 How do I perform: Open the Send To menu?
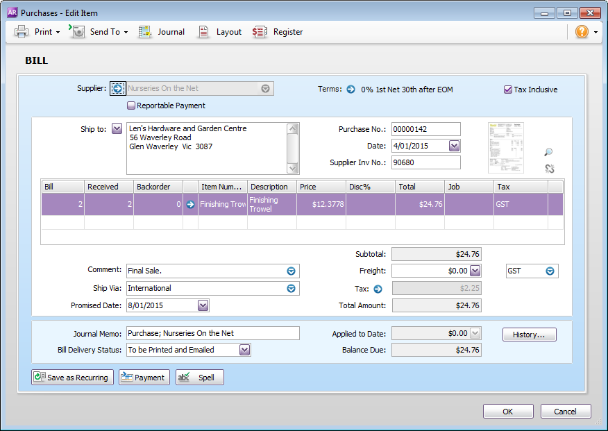[x=99, y=32]
